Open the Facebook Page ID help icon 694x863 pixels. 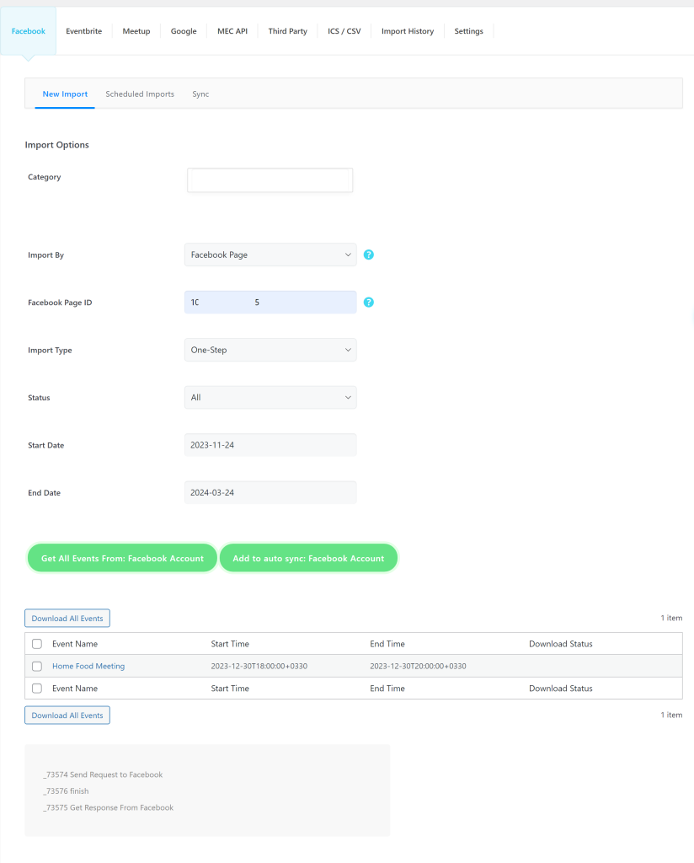[x=368, y=301]
